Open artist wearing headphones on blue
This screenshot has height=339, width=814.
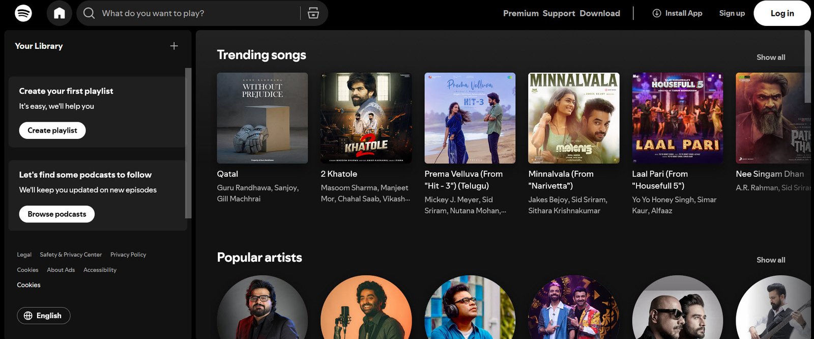470,307
